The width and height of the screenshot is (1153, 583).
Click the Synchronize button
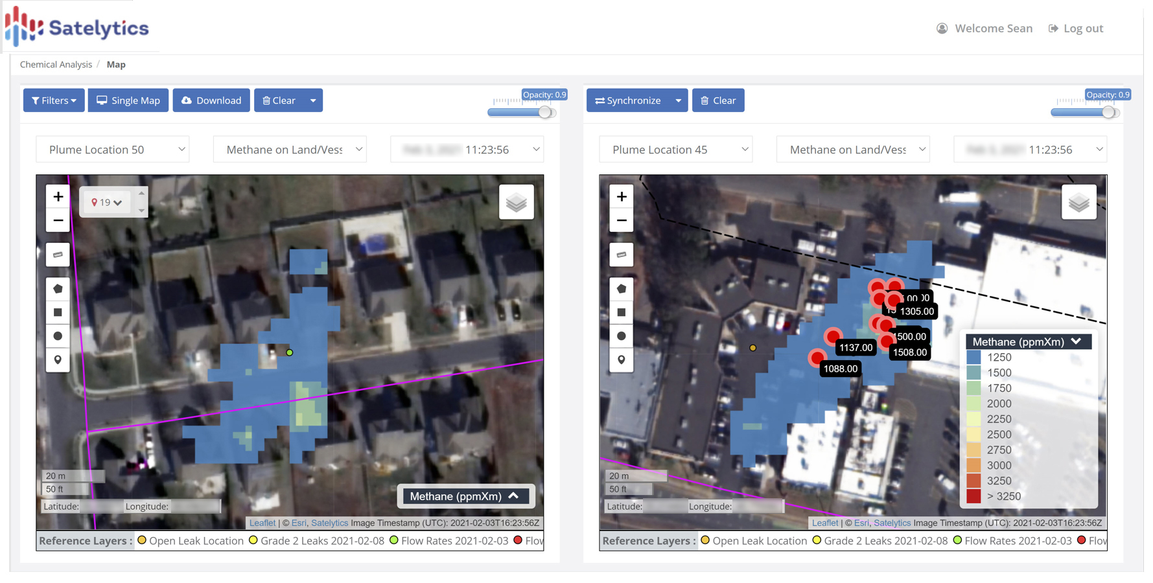628,100
